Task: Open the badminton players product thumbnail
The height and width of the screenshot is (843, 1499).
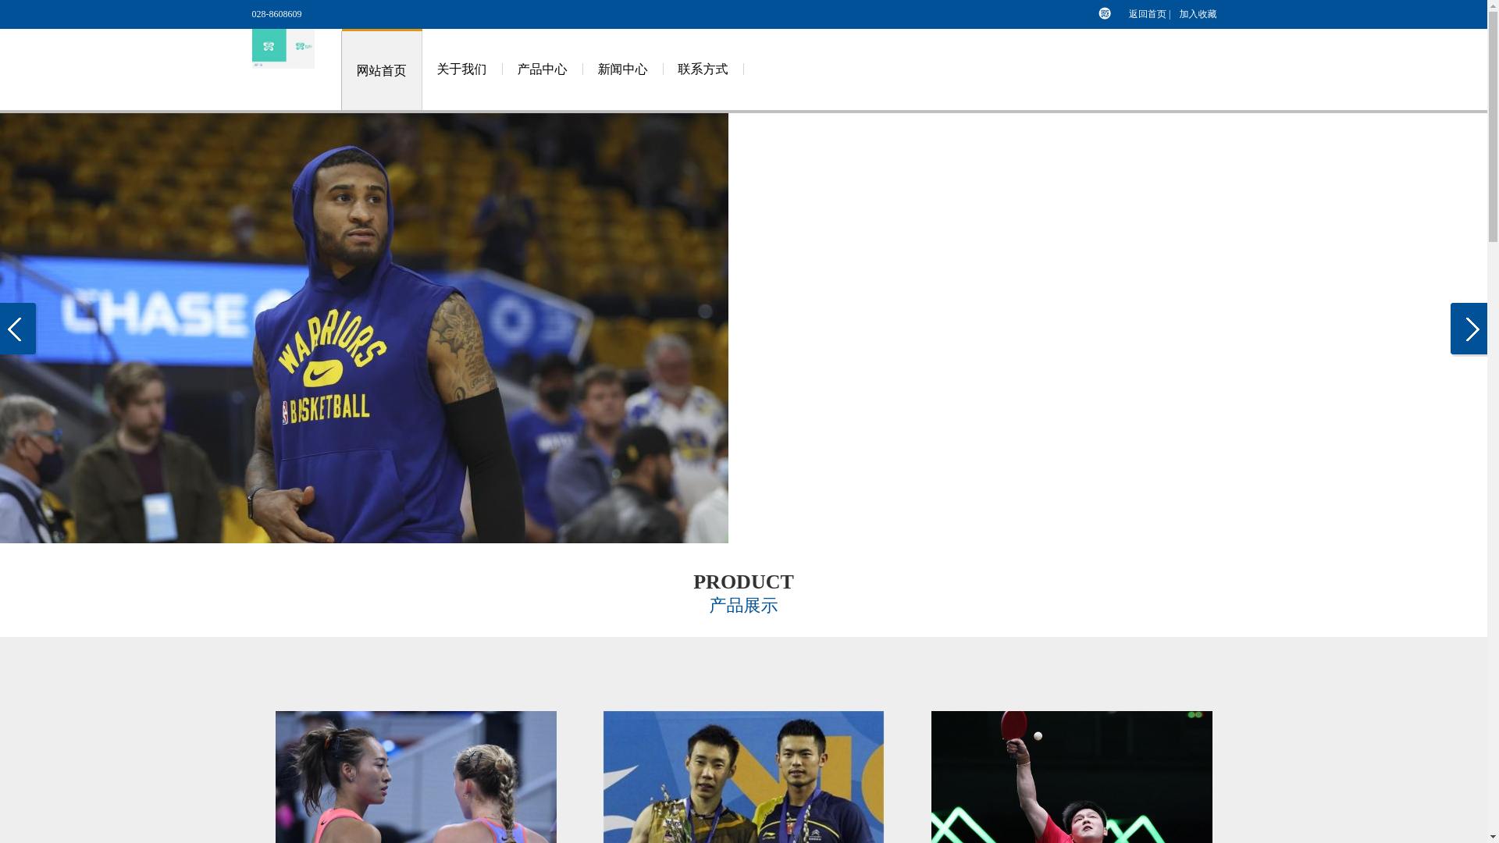Action: pos(743,777)
